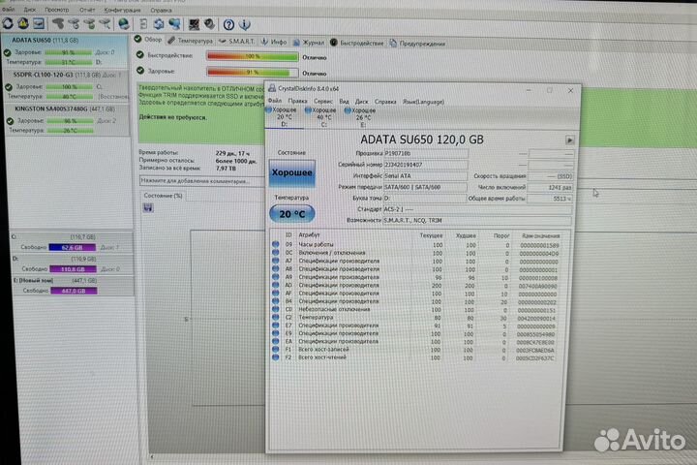697x465 pixels.
Task: Click the green check beside Быстродействие
Action: pos(140,54)
